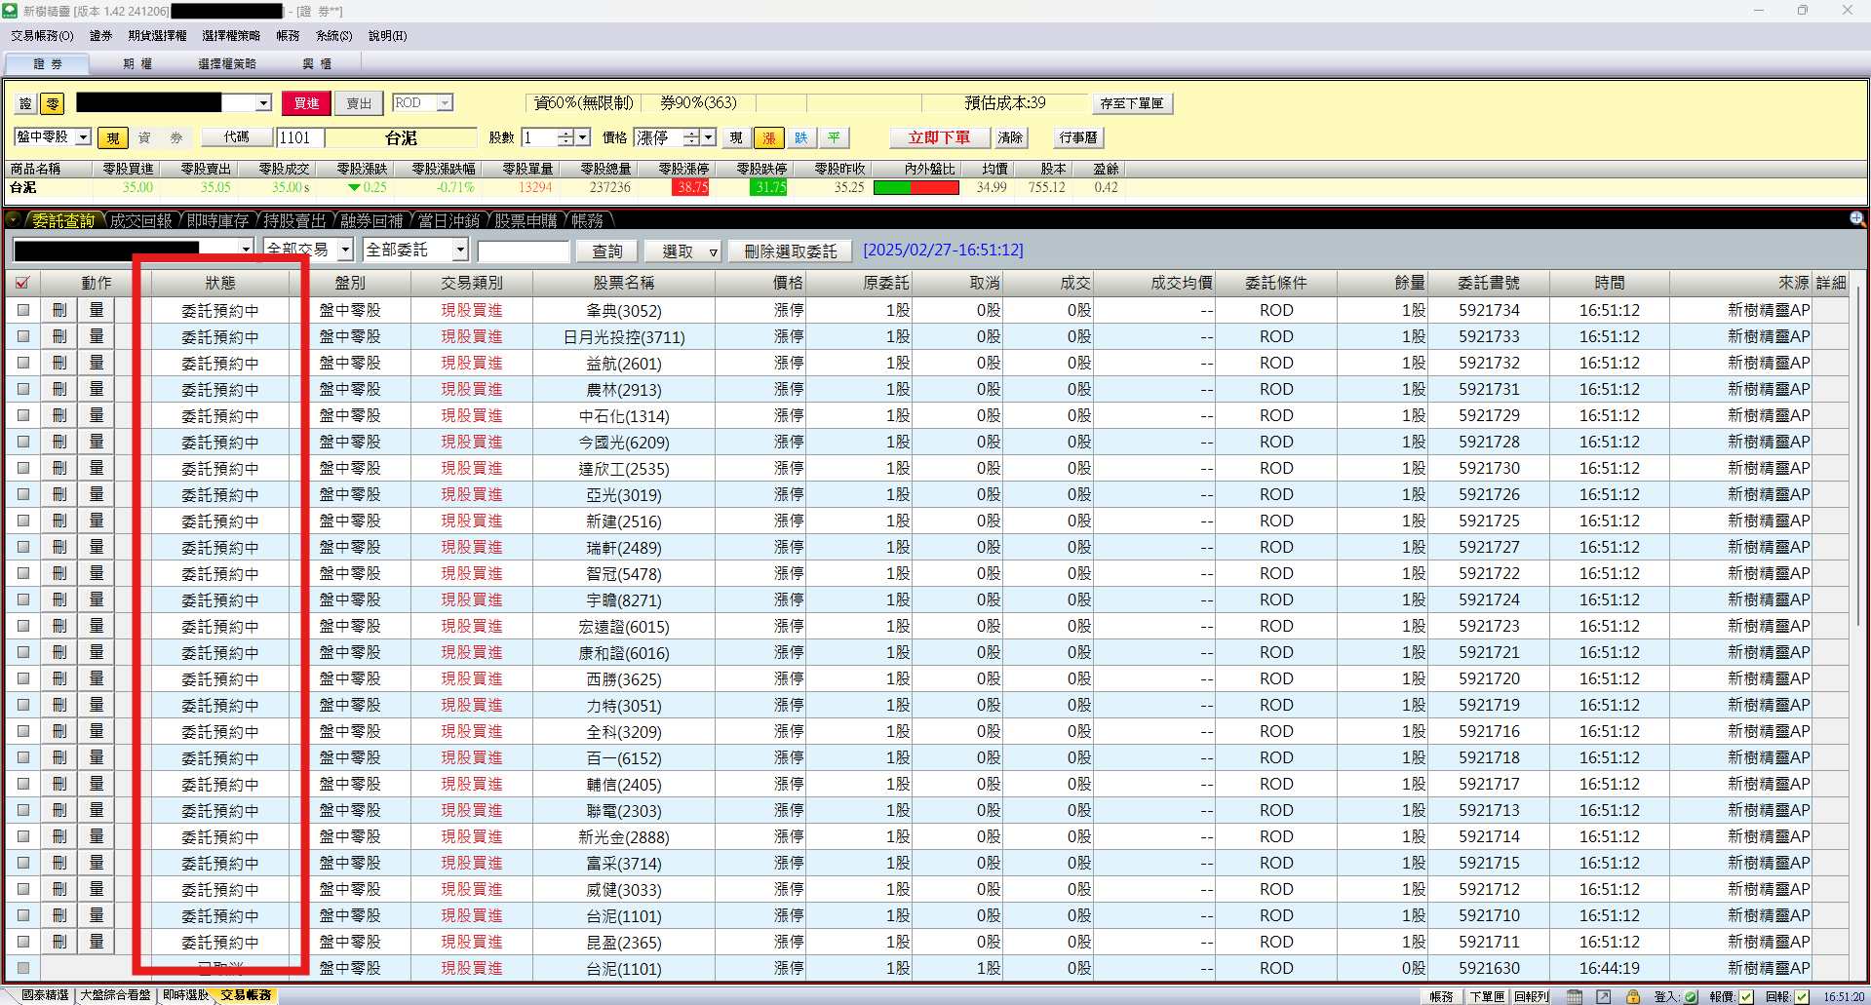Check the box for 力特(3051) order row
The image size is (1871, 1005).
pyautogui.click(x=23, y=705)
